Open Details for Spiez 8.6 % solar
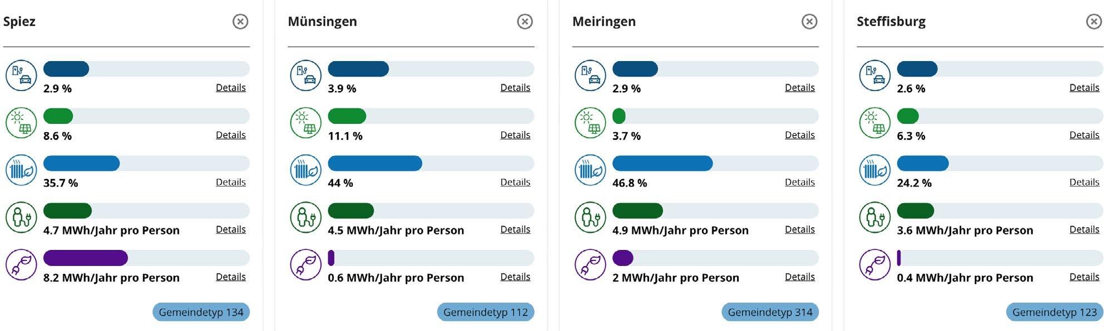The image size is (1117, 331). pos(231,135)
